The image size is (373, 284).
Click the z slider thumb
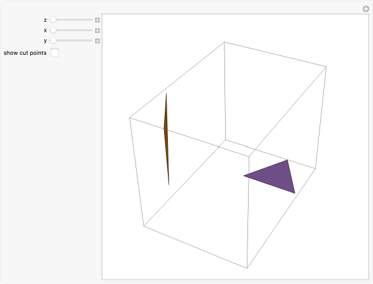[x=53, y=20]
